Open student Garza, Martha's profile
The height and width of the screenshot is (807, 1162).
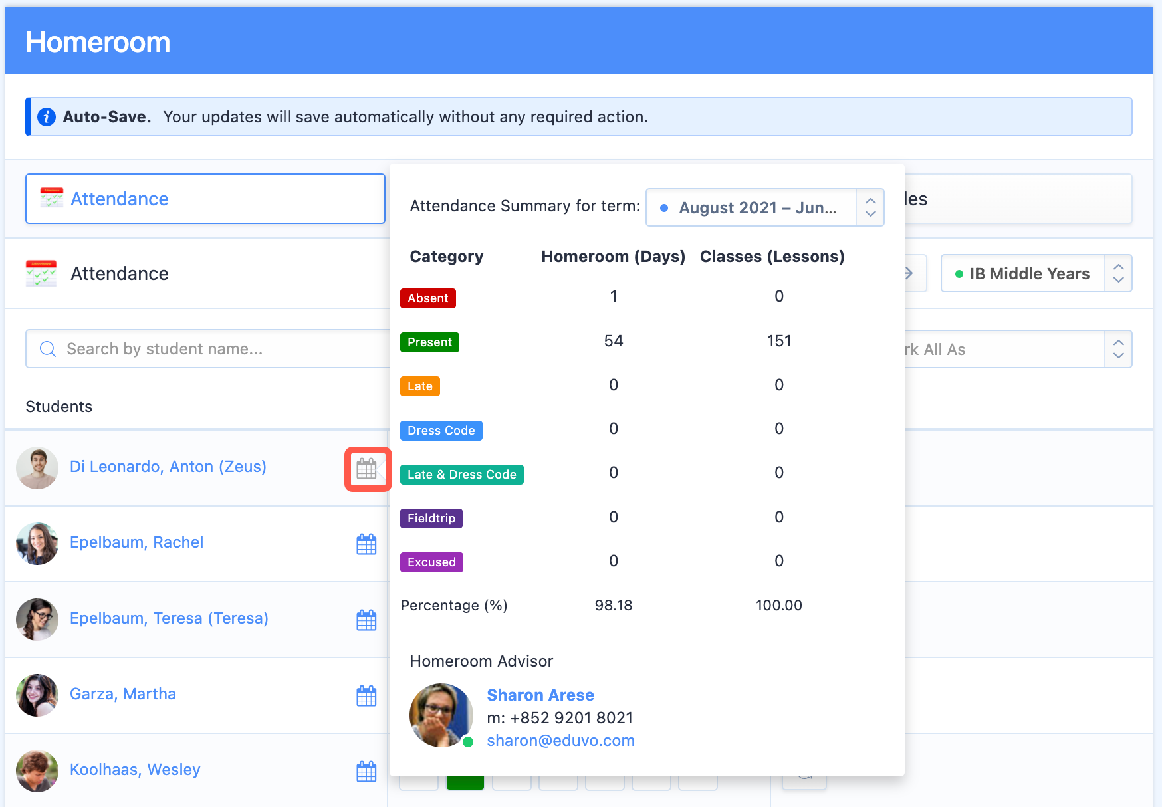122,694
